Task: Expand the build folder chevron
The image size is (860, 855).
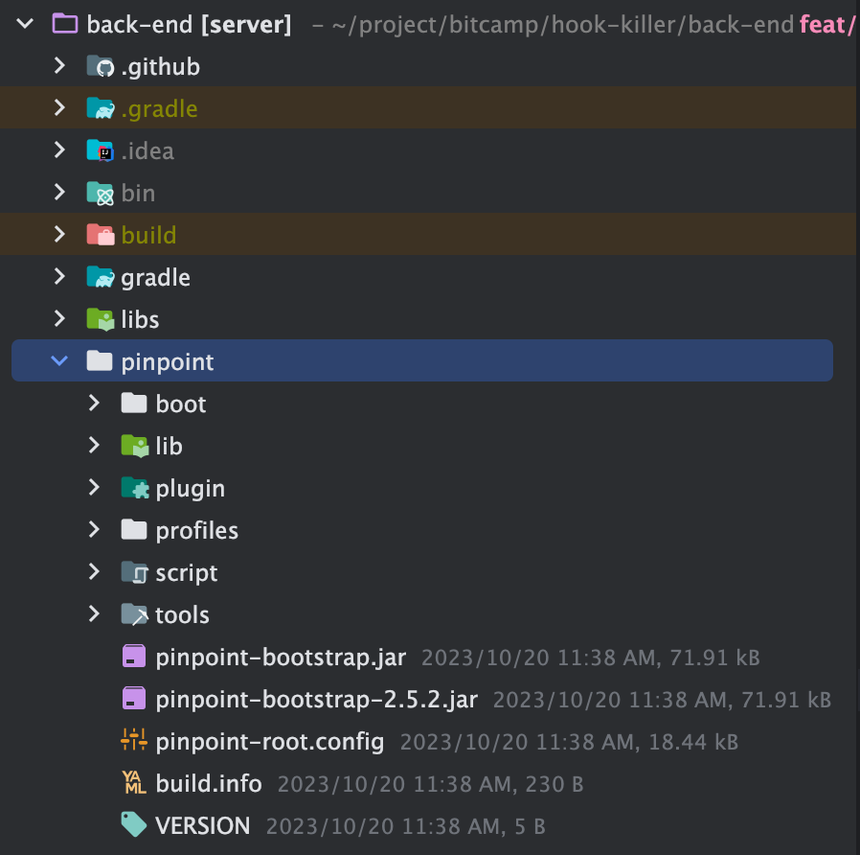Action: [x=59, y=234]
